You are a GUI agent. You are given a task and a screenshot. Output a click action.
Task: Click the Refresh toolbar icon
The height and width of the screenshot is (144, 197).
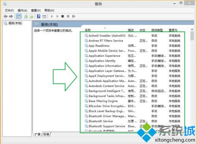pos(26,17)
